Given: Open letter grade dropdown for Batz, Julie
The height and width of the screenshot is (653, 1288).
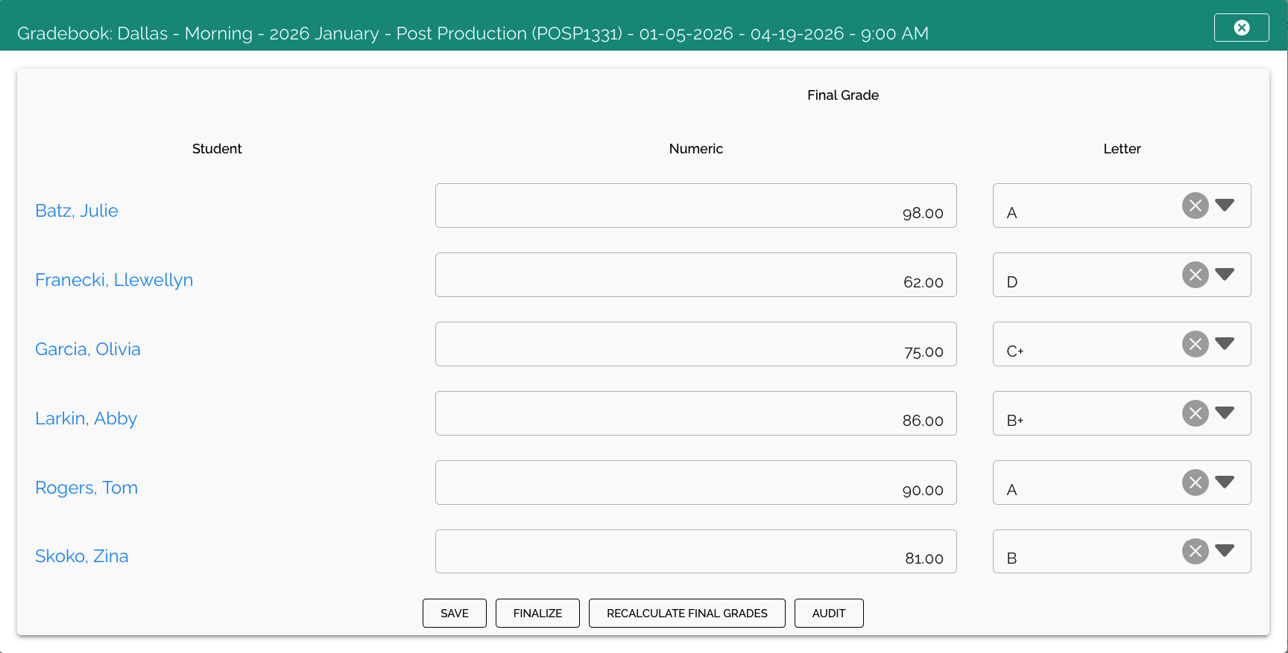Looking at the screenshot, I should tap(1225, 205).
